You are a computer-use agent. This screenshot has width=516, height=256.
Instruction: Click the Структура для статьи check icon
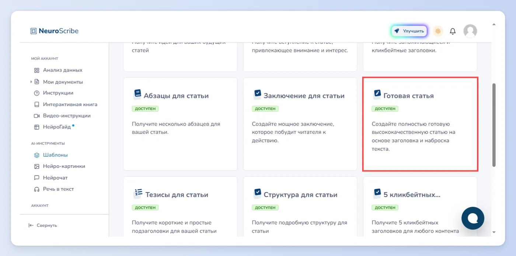(257, 193)
